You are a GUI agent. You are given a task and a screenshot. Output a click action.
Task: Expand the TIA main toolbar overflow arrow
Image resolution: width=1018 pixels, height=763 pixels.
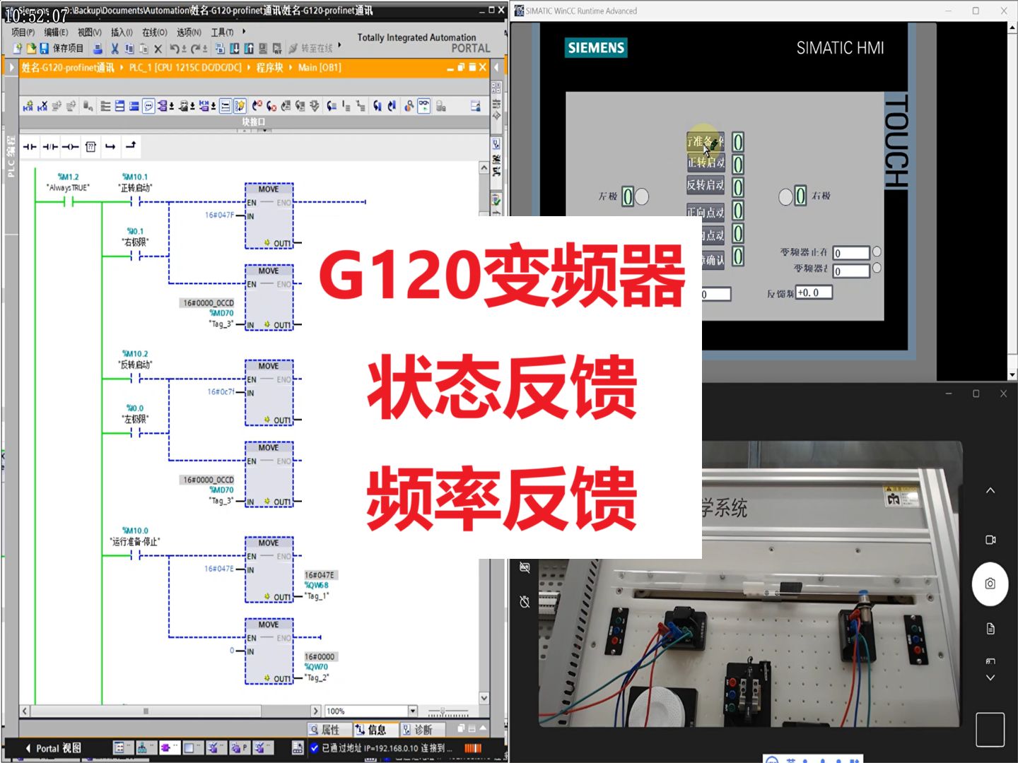tap(339, 45)
